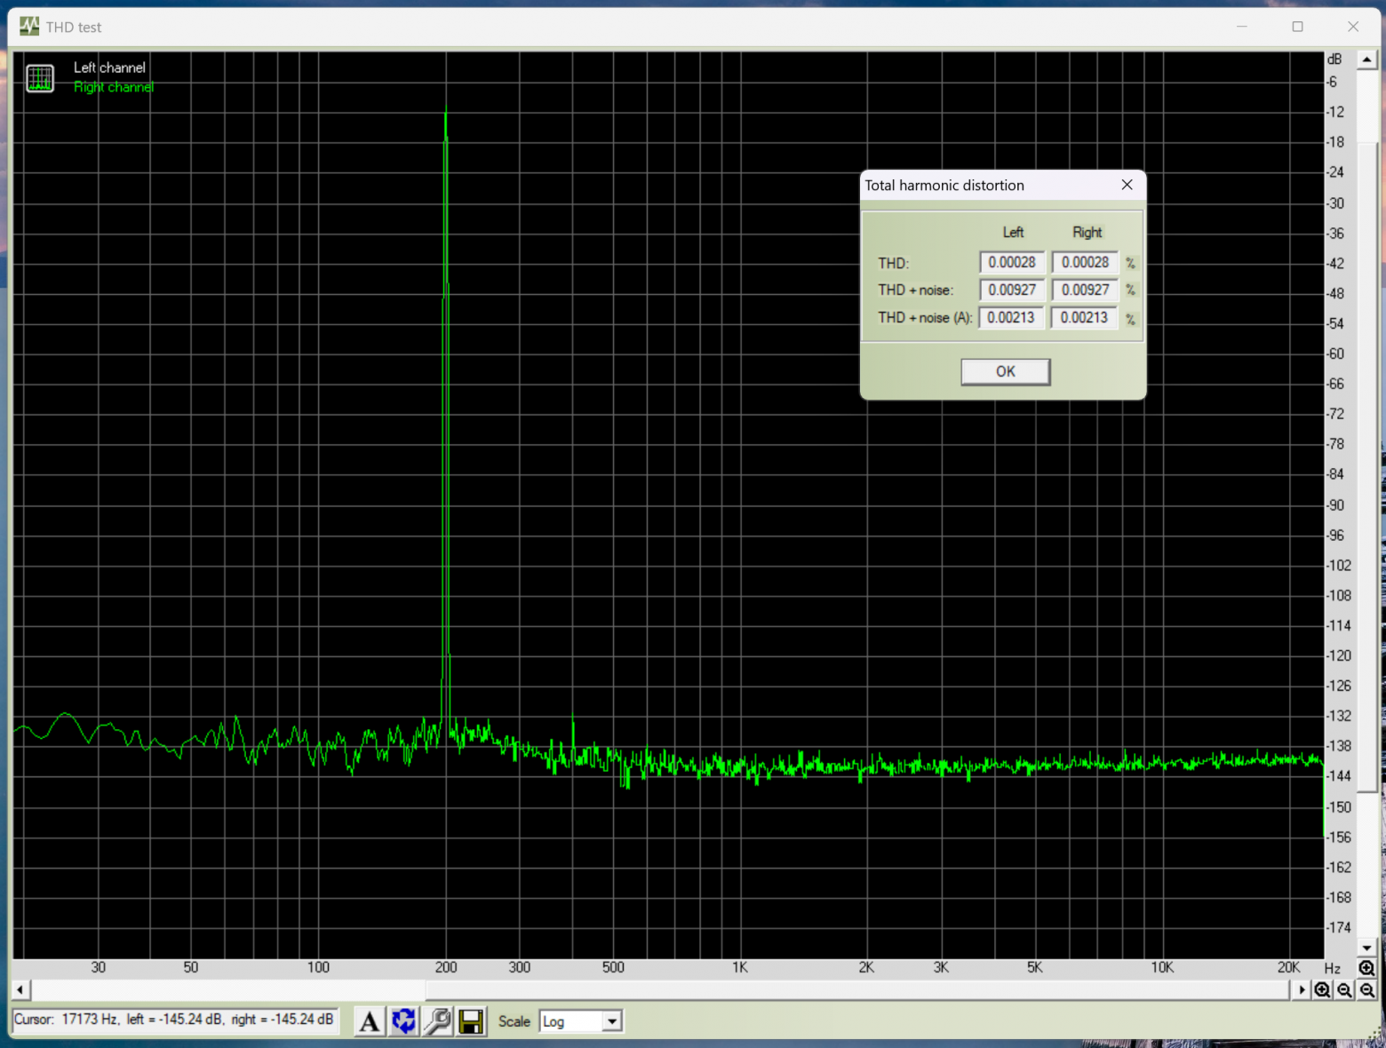This screenshot has width=1386, height=1048.
Task: Click the blue refresh arrows icon
Action: pyautogui.click(x=403, y=1021)
